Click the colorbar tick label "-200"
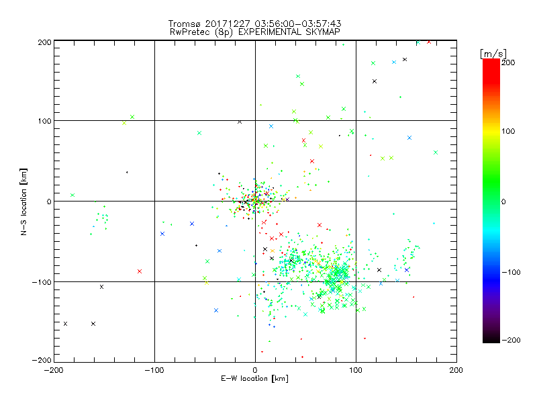 [x=511, y=340]
